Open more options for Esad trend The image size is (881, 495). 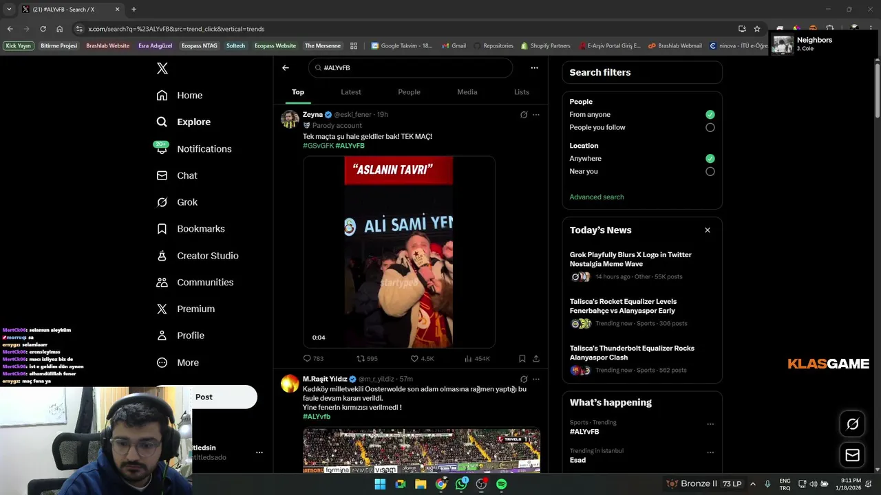pos(710,452)
